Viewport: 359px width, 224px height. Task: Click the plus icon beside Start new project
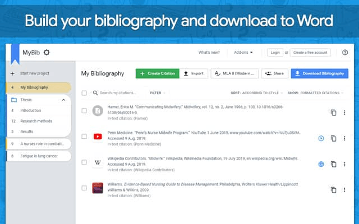coord(12,73)
